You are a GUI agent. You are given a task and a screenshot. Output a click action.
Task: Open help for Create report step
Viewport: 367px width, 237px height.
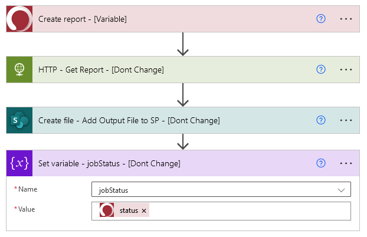pos(321,19)
